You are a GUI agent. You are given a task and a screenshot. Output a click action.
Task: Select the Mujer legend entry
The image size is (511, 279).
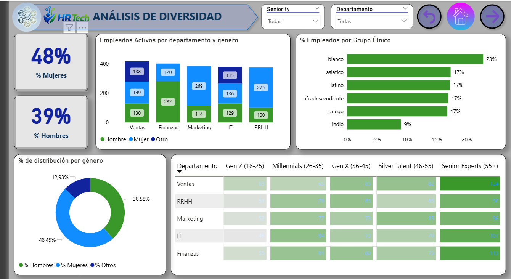pyautogui.click(x=138, y=139)
